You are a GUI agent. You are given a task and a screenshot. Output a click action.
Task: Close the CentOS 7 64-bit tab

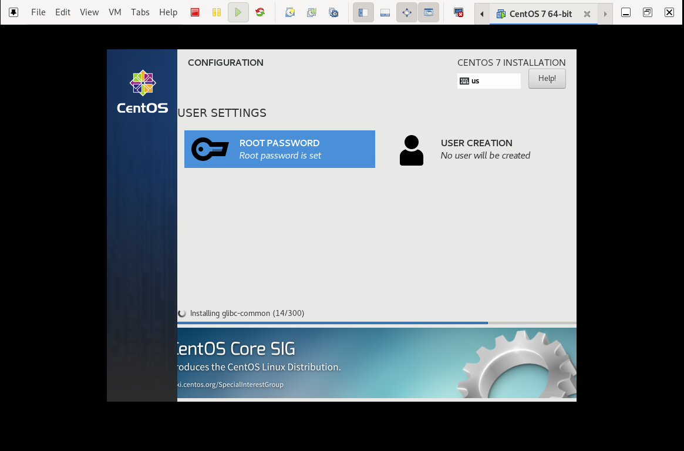[x=587, y=14]
